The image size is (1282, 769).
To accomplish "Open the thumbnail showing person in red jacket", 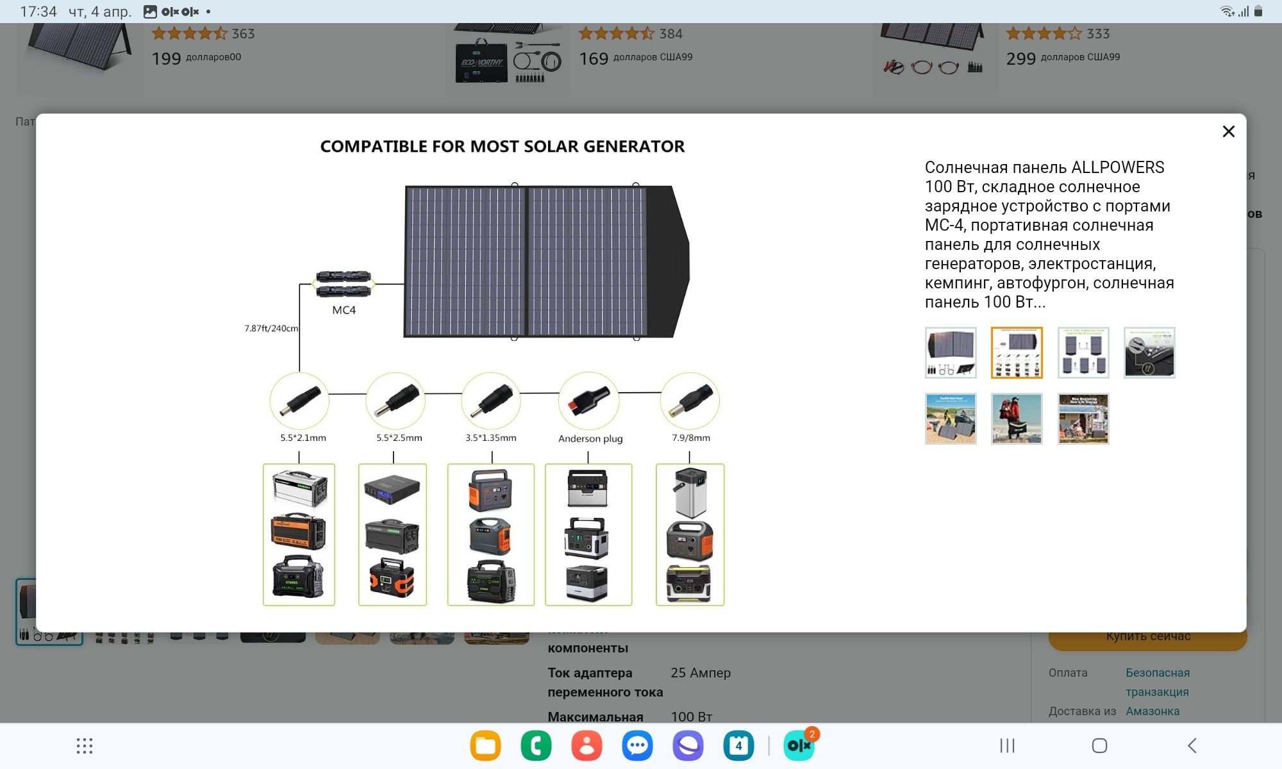I will pyautogui.click(x=1017, y=418).
